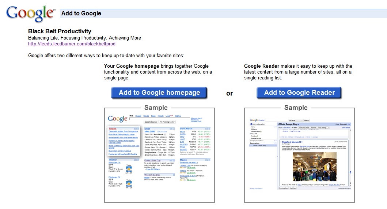Select the Black Belt Productivity title
This screenshot has width=387, height=209.
click(60, 31)
